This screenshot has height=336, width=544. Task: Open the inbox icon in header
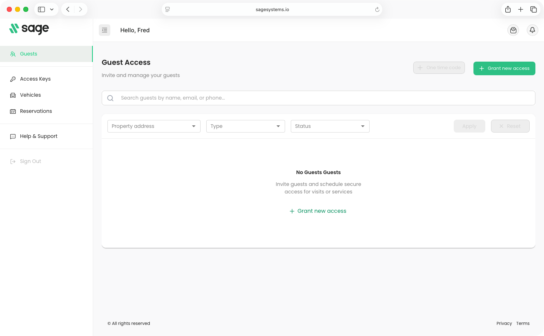[513, 30]
